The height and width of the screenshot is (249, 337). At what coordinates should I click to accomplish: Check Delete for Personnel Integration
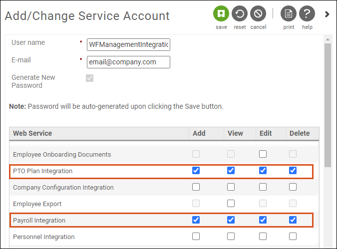click(x=293, y=237)
